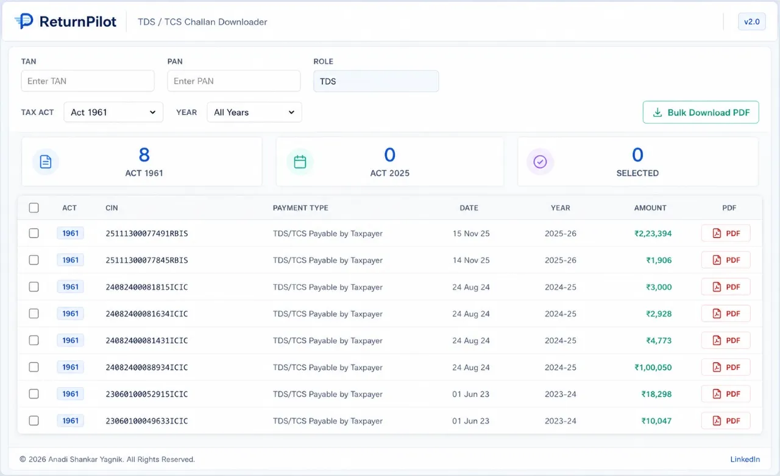The width and height of the screenshot is (780, 476).
Task: Download PDF for challan 24082400088934ICIC
Action: 726,367
